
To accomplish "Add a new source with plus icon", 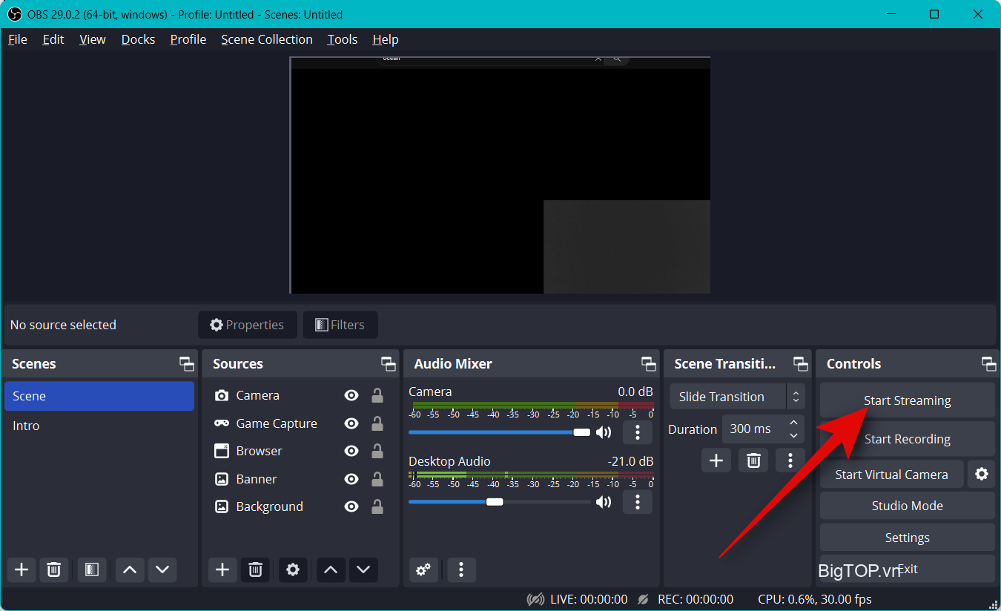I will [x=222, y=569].
